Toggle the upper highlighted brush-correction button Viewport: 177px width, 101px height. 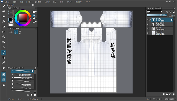pos(4,75)
